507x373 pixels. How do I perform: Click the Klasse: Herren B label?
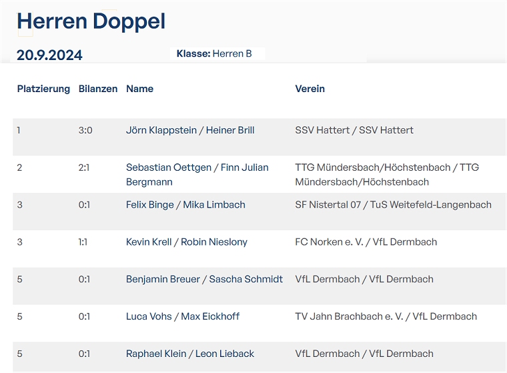(x=214, y=53)
